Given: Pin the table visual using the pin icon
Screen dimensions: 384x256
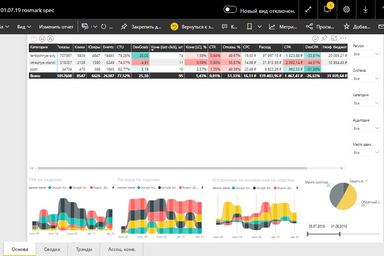Looking at the screenshot, I should click(325, 38).
